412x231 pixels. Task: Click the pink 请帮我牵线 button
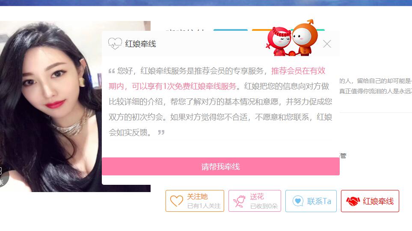coord(221,166)
